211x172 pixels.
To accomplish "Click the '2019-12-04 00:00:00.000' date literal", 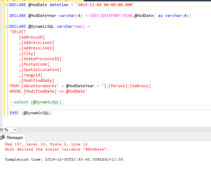I will 105,5.
